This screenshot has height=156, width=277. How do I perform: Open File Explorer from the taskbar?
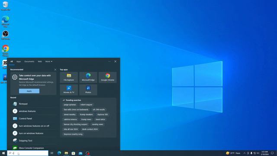[66, 153]
